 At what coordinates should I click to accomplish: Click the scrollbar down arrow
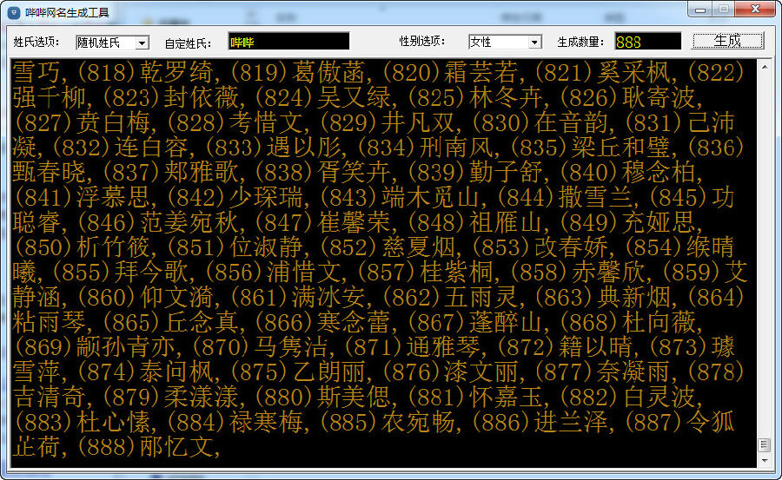coord(764,461)
